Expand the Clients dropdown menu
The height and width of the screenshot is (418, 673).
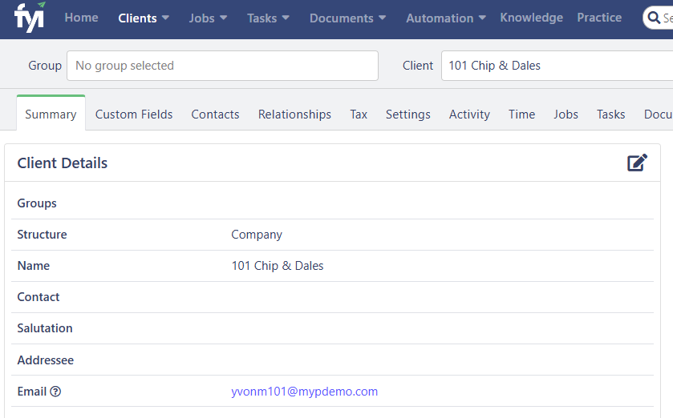[144, 18]
